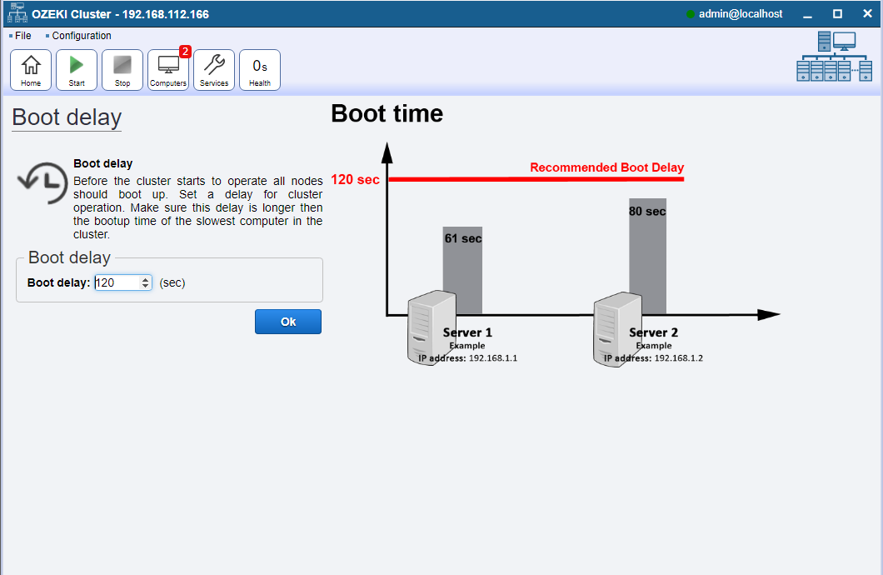Click the cluster network logo icon
Viewport: 883px width, 575px height.
(835, 57)
